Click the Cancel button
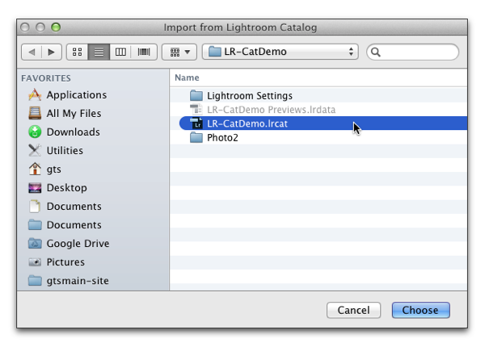The height and width of the screenshot is (347, 485). tap(353, 310)
